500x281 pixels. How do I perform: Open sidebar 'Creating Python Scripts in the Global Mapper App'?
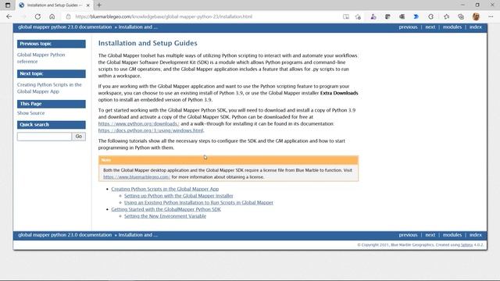coord(49,88)
